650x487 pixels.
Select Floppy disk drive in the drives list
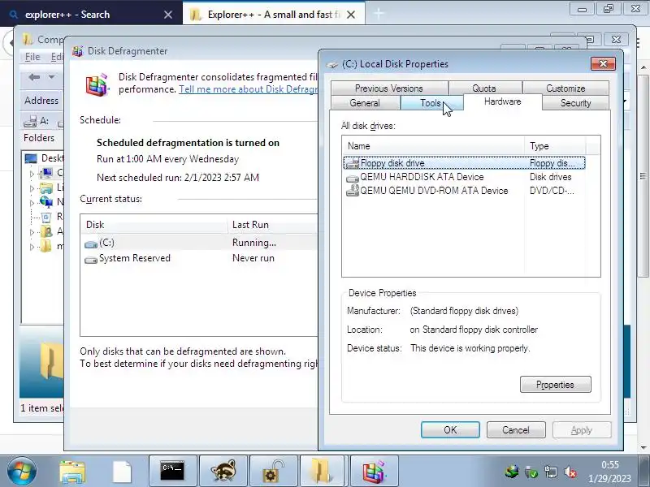(x=464, y=163)
